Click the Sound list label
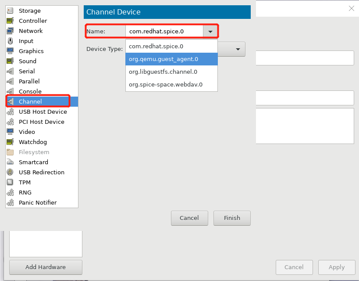The image size is (359, 281). pyautogui.click(x=28, y=61)
